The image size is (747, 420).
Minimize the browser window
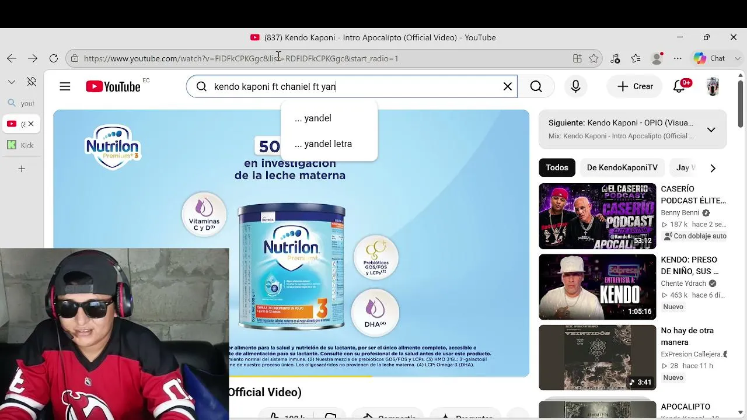(x=680, y=37)
